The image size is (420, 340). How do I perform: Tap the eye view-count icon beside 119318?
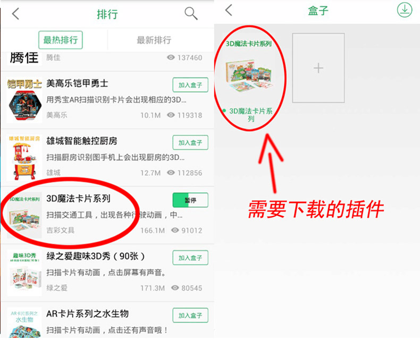(x=171, y=115)
